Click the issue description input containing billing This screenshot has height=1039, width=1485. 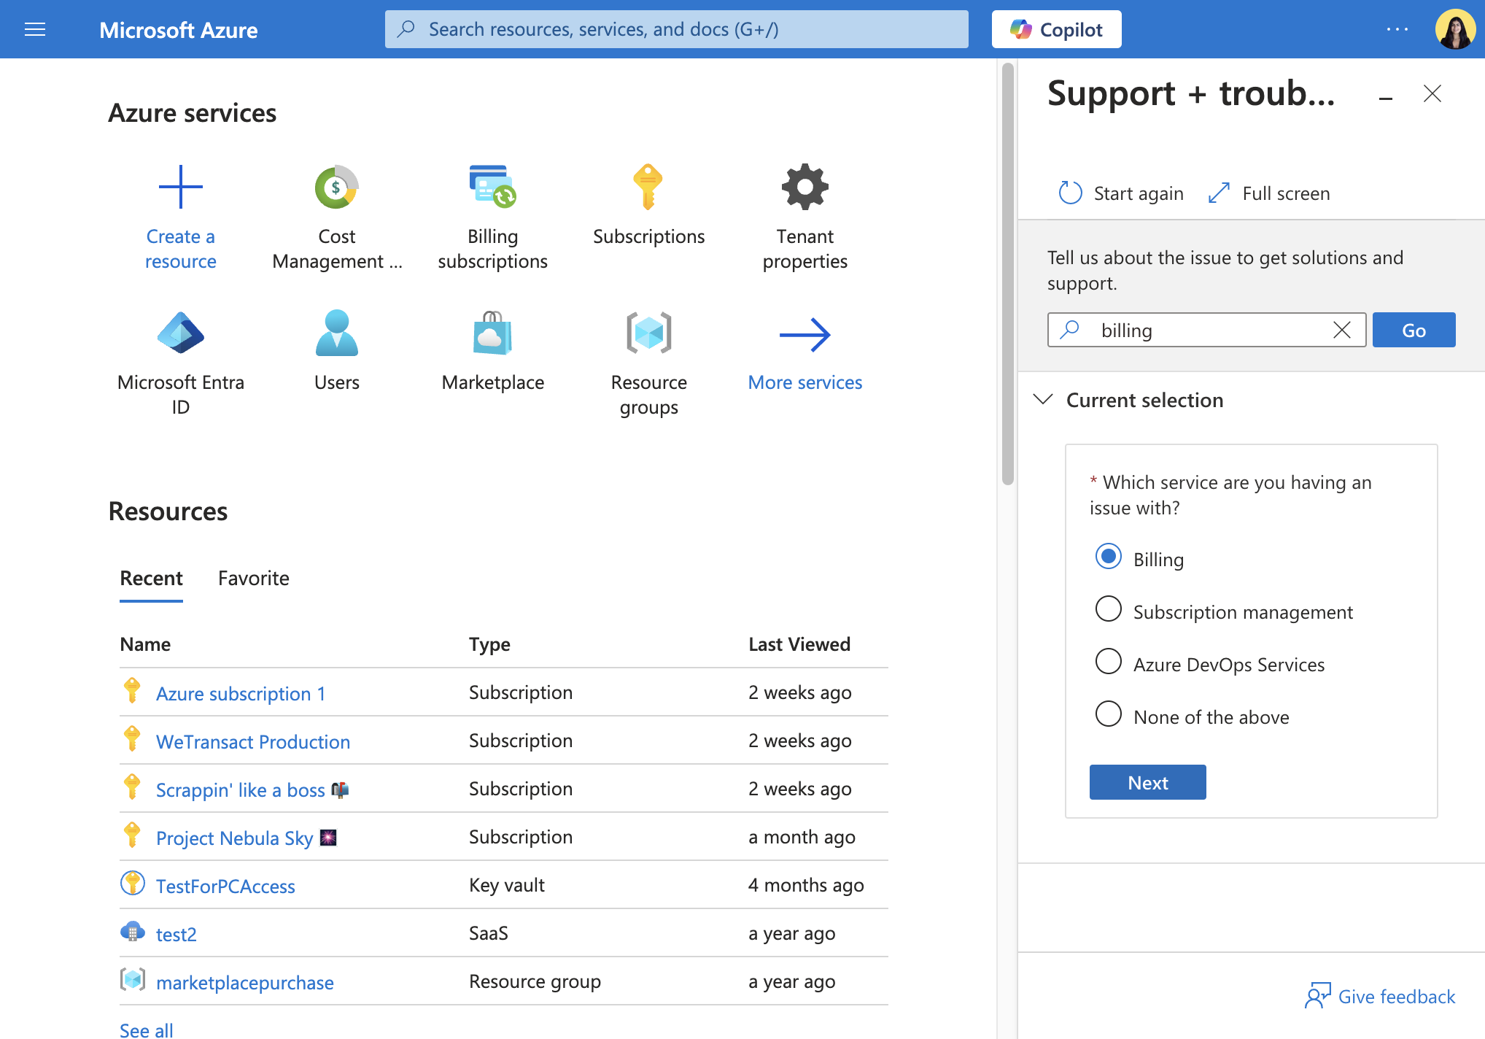click(1207, 330)
